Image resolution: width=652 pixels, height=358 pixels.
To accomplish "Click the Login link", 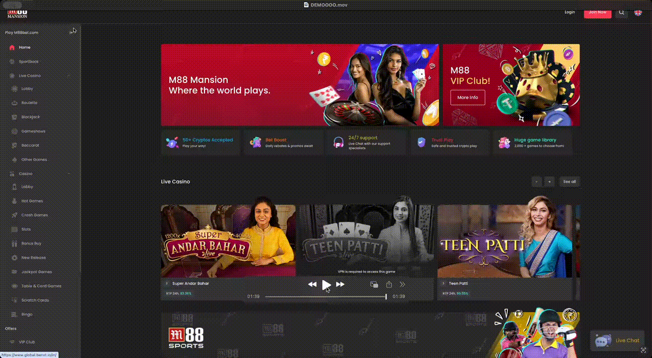I will (x=570, y=12).
